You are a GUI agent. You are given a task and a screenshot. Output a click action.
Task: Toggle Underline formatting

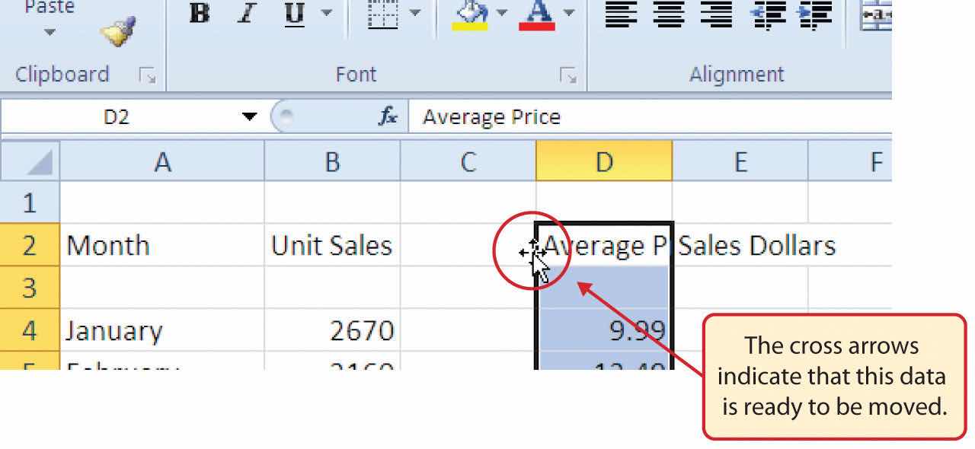(x=294, y=15)
